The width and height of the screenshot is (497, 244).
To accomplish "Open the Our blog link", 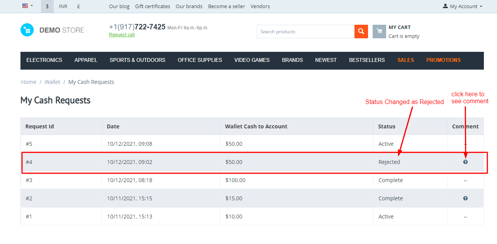I will coord(119,7).
